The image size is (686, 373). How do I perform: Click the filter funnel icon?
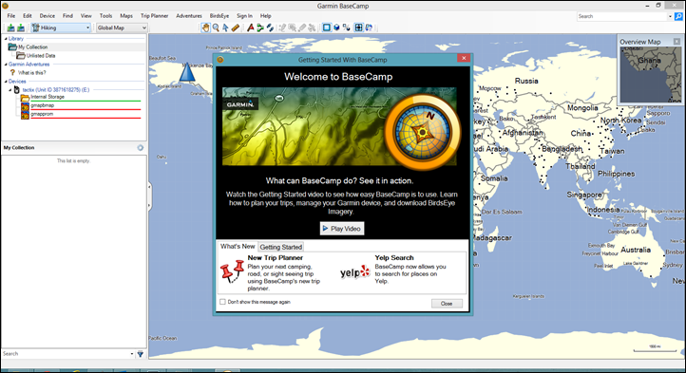140,354
